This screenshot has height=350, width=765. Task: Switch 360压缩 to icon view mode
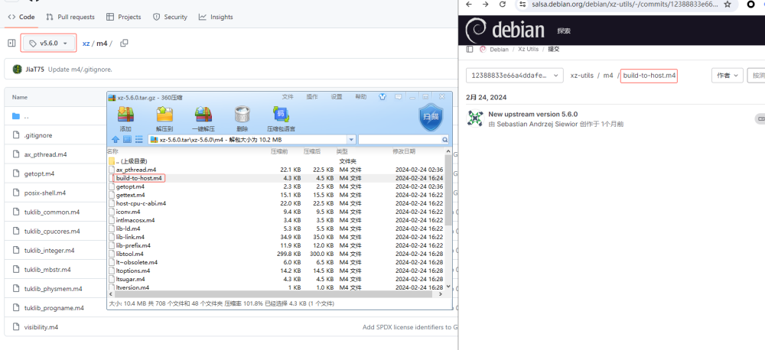(x=127, y=140)
